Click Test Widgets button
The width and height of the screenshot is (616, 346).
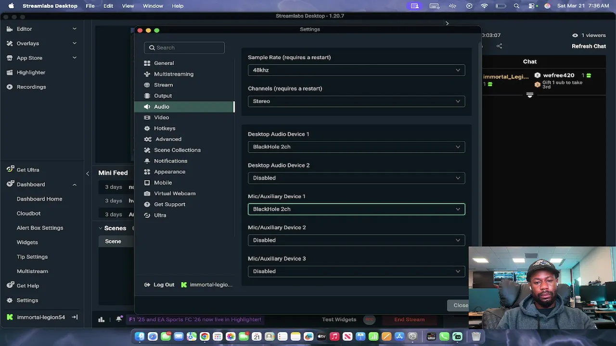[339, 320]
